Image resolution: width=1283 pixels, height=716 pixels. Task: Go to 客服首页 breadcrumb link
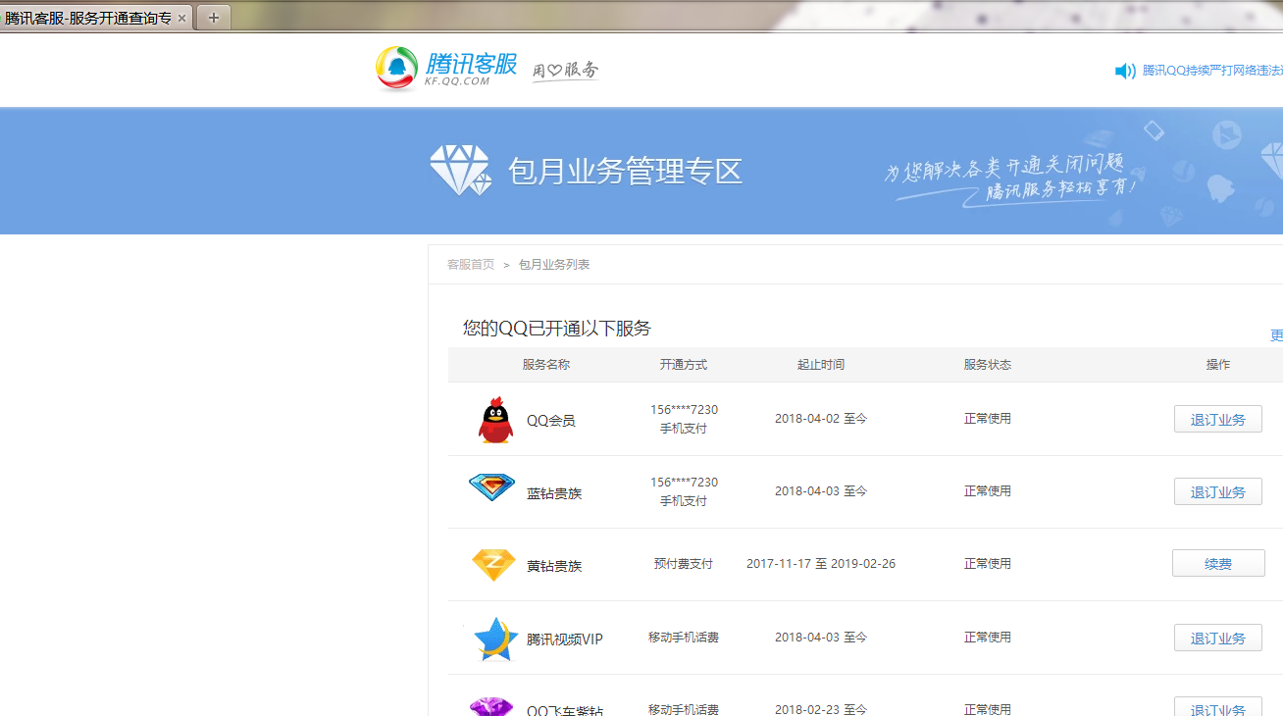click(x=471, y=265)
